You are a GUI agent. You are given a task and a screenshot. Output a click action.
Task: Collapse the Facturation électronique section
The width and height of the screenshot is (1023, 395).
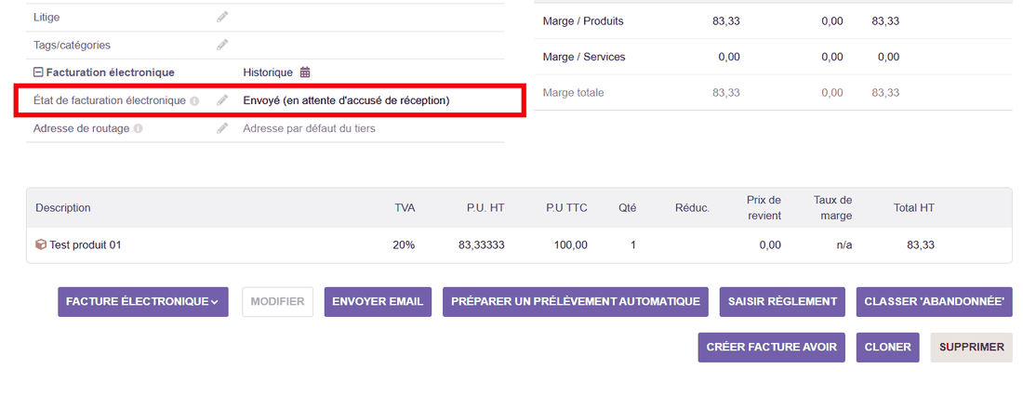(x=38, y=72)
